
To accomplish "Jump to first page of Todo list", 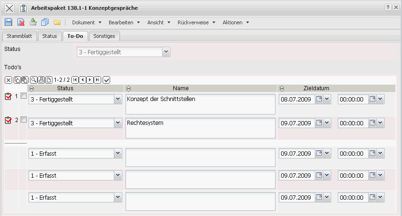I will (x=75, y=80).
